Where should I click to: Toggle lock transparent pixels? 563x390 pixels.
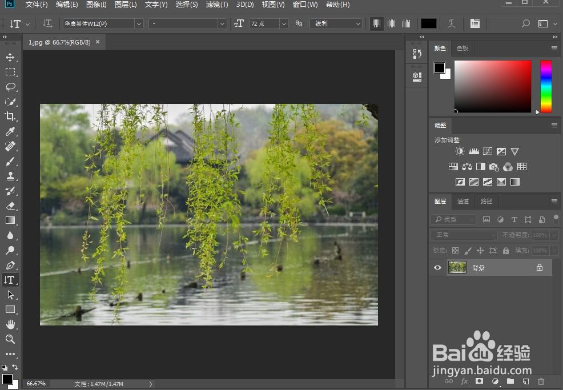click(x=455, y=251)
